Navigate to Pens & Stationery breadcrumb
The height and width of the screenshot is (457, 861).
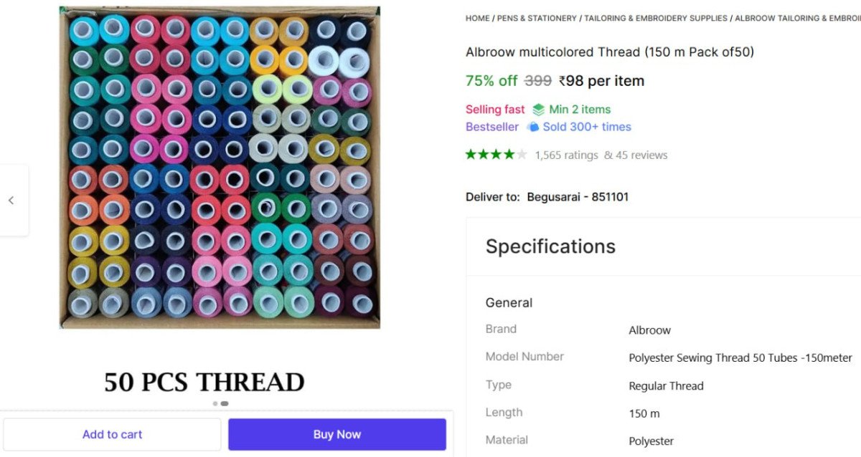(x=537, y=18)
